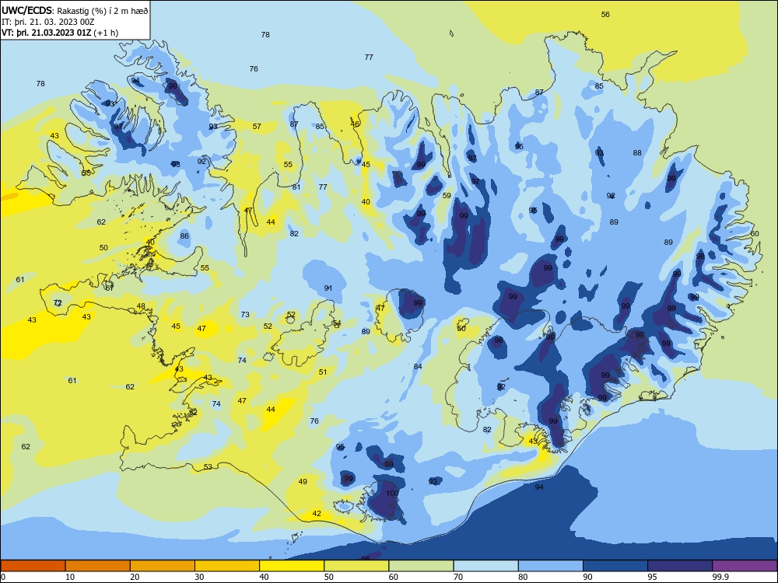Select the '50' legend scale label
The height and width of the screenshot is (583, 778).
328,577
